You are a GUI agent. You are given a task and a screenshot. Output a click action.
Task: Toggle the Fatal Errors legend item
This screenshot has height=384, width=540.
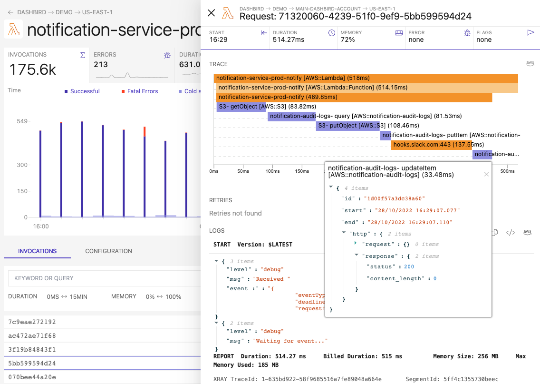pos(139,91)
